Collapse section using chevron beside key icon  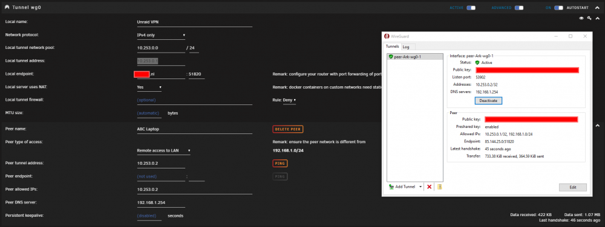point(598,18)
